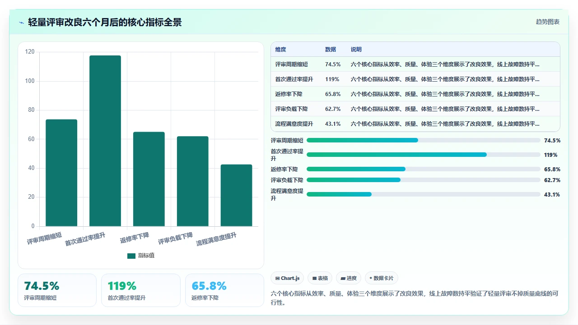Screen dimensions: 578x325
Task: Select the 表格 tag chip
Action: [320, 278]
